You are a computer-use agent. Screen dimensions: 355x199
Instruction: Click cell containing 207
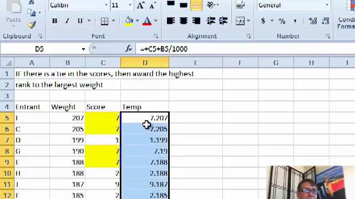click(68, 118)
